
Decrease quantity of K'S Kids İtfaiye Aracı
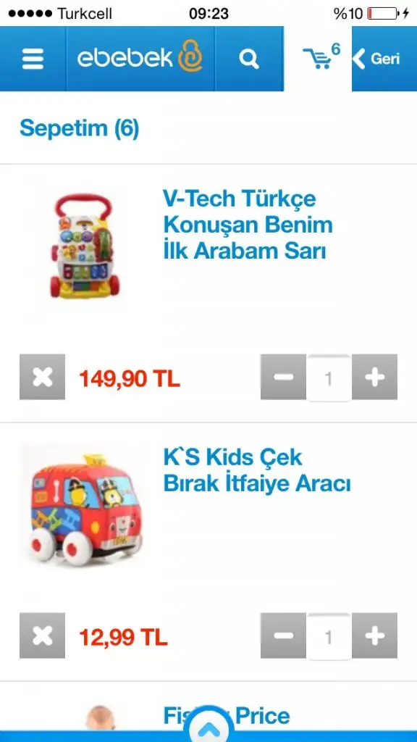click(283, 635)
